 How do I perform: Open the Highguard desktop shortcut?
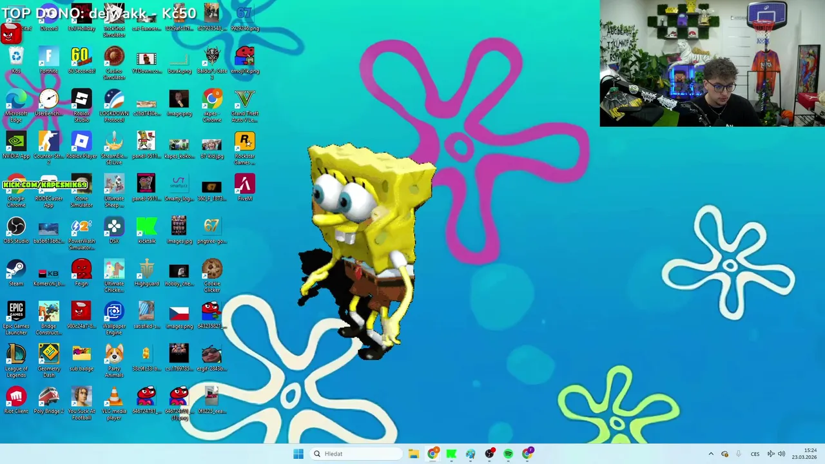click(x=147, y=273)
